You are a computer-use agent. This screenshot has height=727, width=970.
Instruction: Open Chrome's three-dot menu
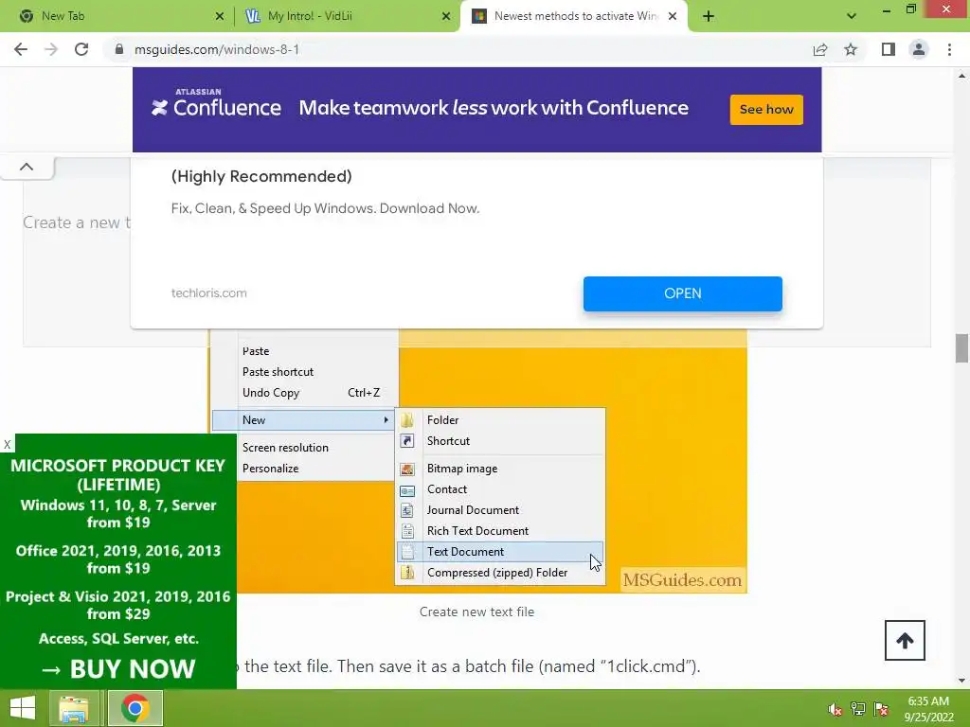click(x=949, y=49)
